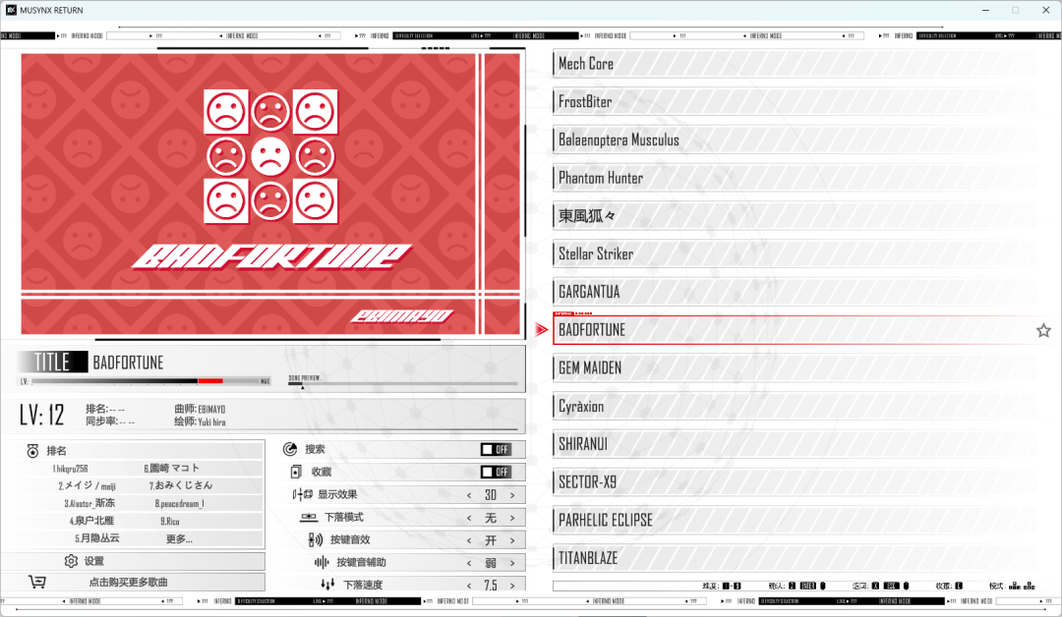Viewport: 1062px width, 617px height.
Task: Click the 7.5 value of 下落速度
Action: tap(491, 586)
